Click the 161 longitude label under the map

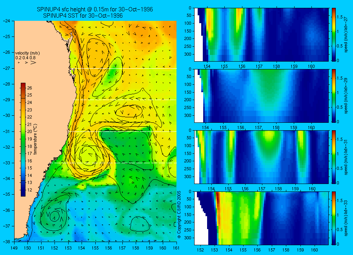(176, 248)
